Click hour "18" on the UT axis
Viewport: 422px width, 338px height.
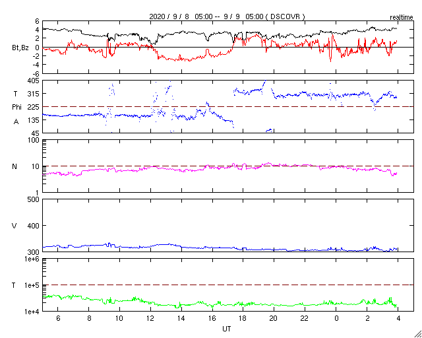click(x=243, y=319)
